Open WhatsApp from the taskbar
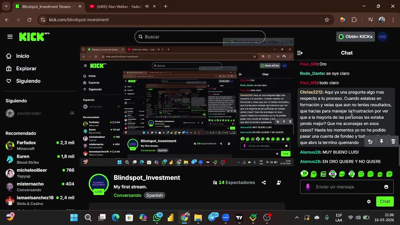Image resolution: width=400 pixels, height=225 pixels. coord(157,217)
